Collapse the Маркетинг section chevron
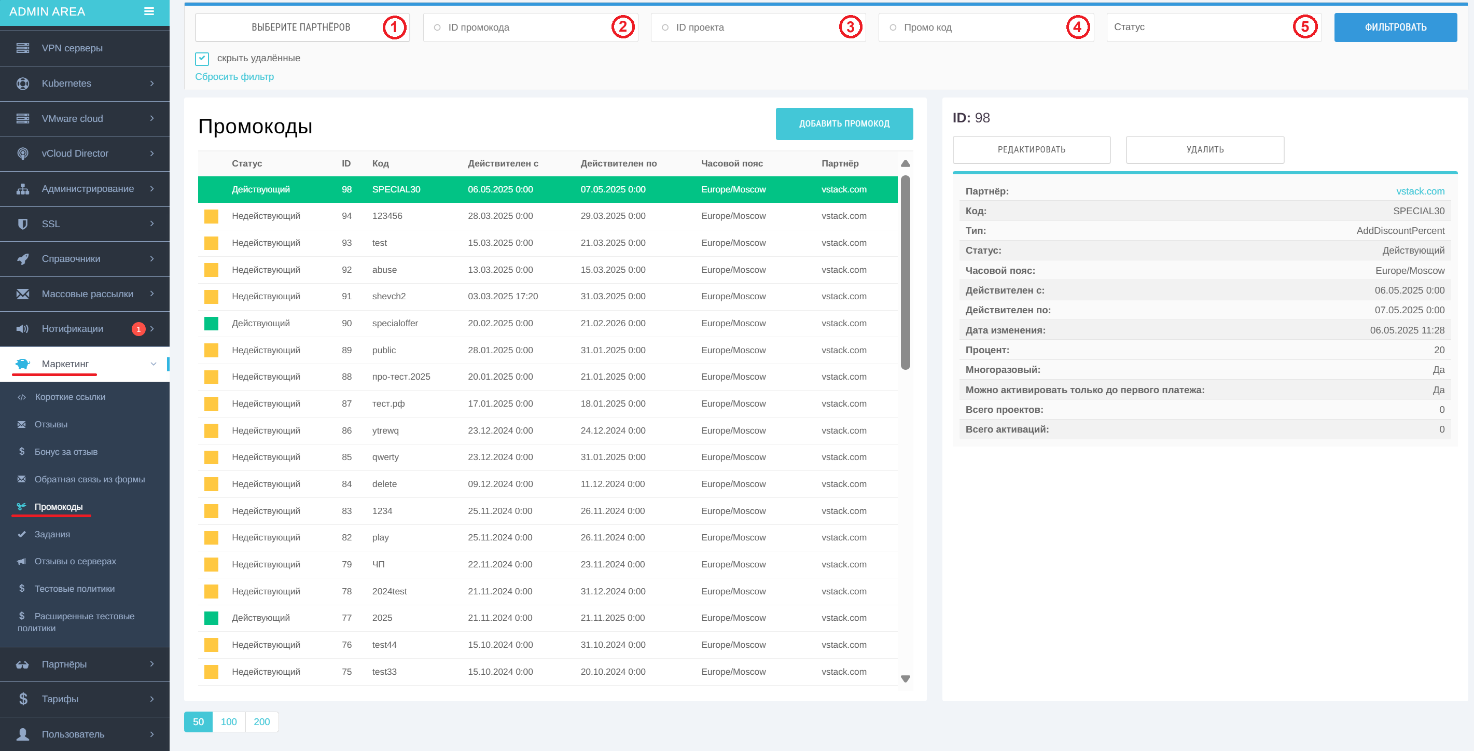 tap(154, 364)
